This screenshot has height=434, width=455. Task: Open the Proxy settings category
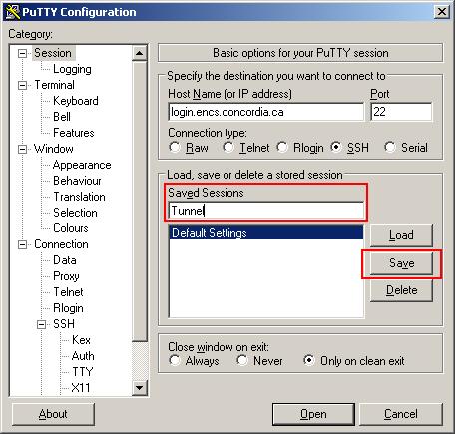tap(66, 276)
